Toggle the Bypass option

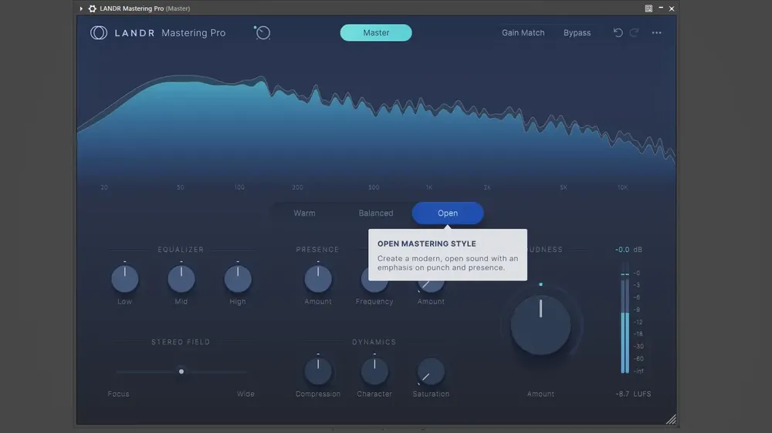coord(577,33)
